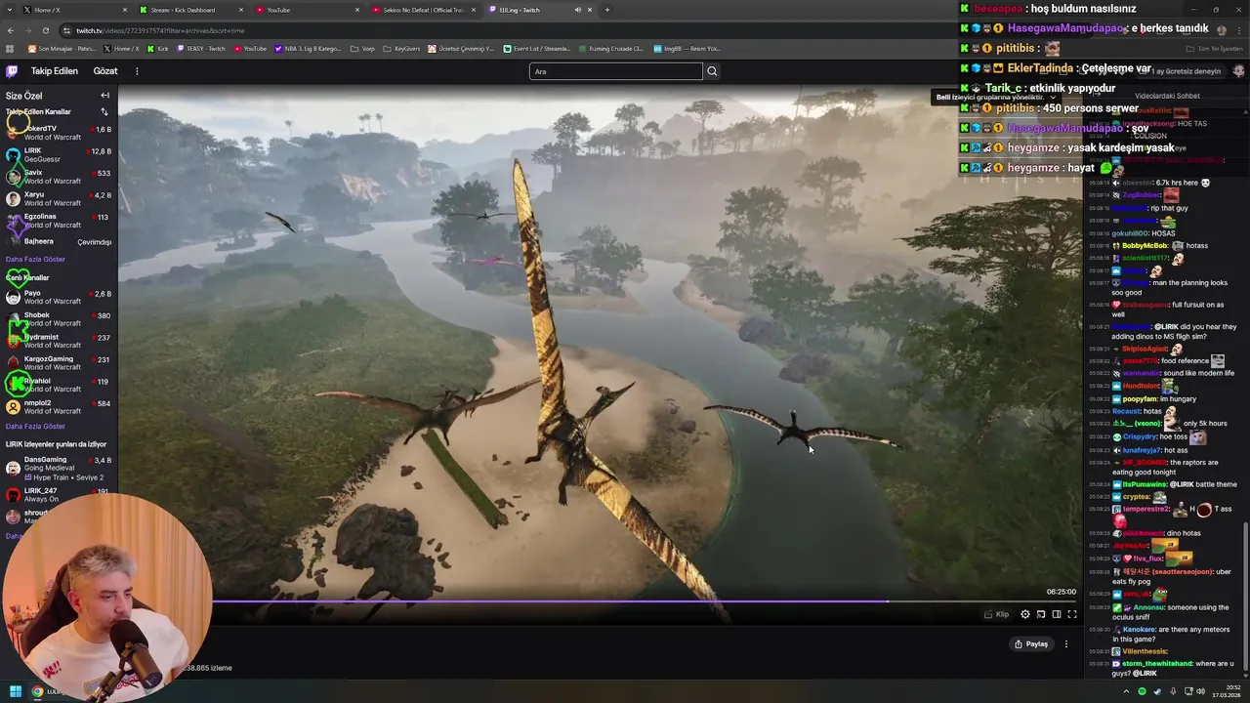Open the clock showing 20:52
The width and height of the screenshot is (1250, 703).
1228,691
